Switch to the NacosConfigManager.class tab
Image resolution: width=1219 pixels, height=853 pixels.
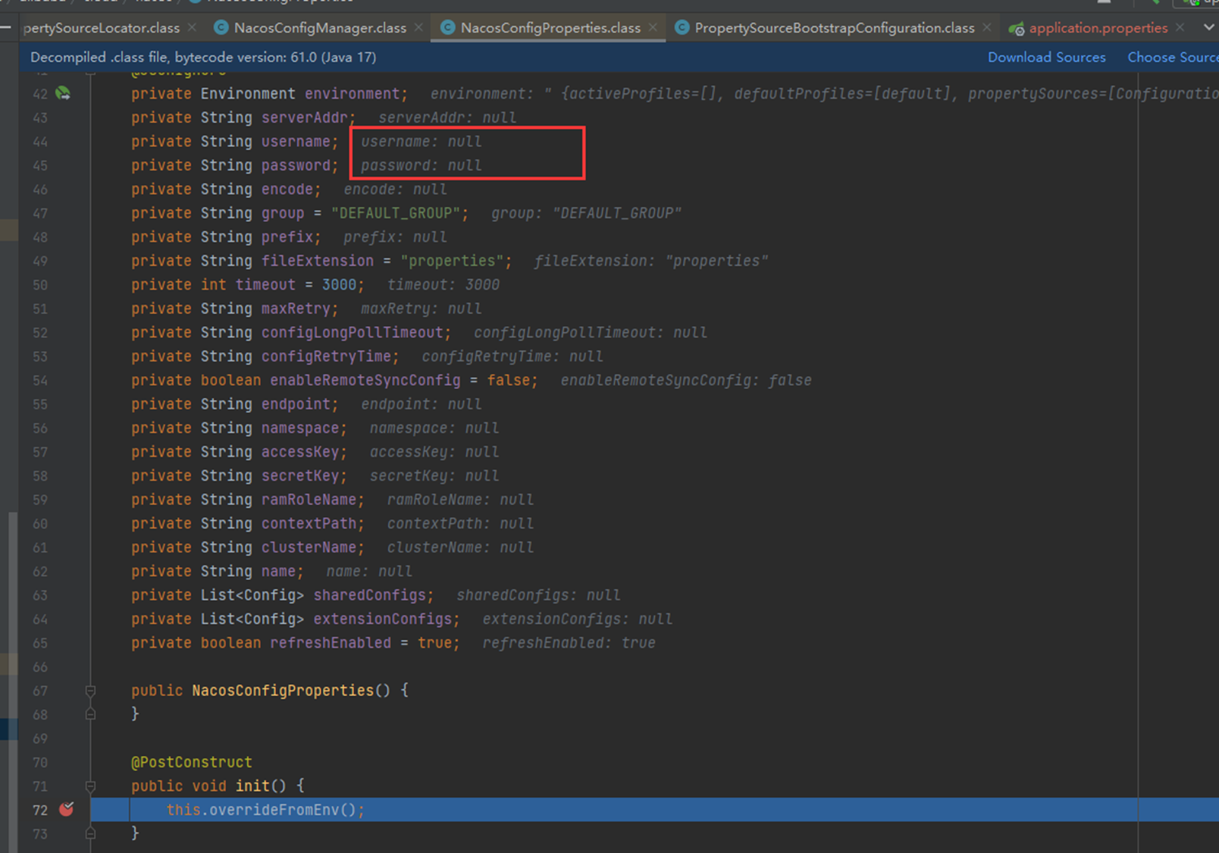(318, 27)
